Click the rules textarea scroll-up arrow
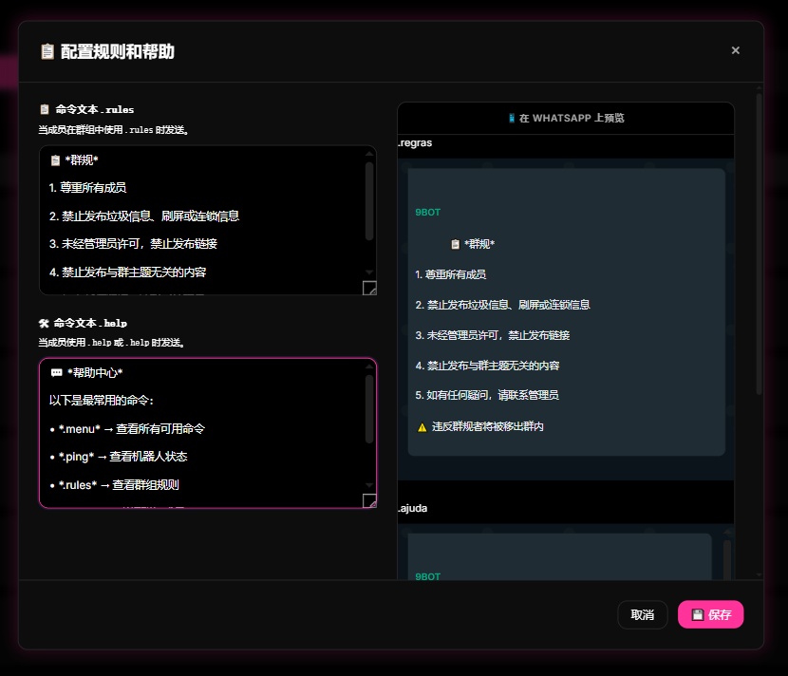Viewport: 788px width, 676px height. [x=369, y=154]
